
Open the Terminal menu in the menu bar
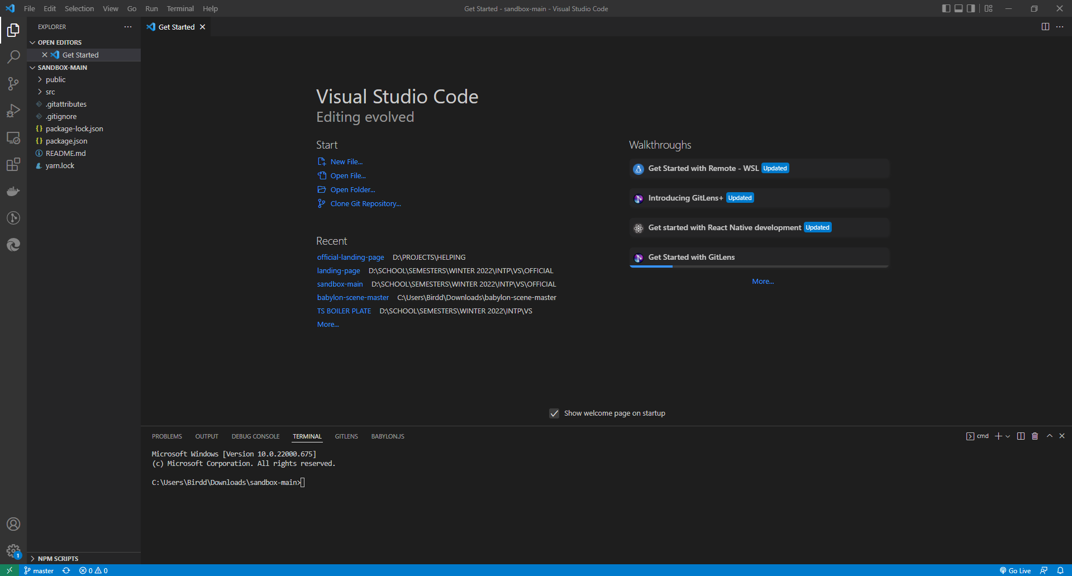[180, 8]
